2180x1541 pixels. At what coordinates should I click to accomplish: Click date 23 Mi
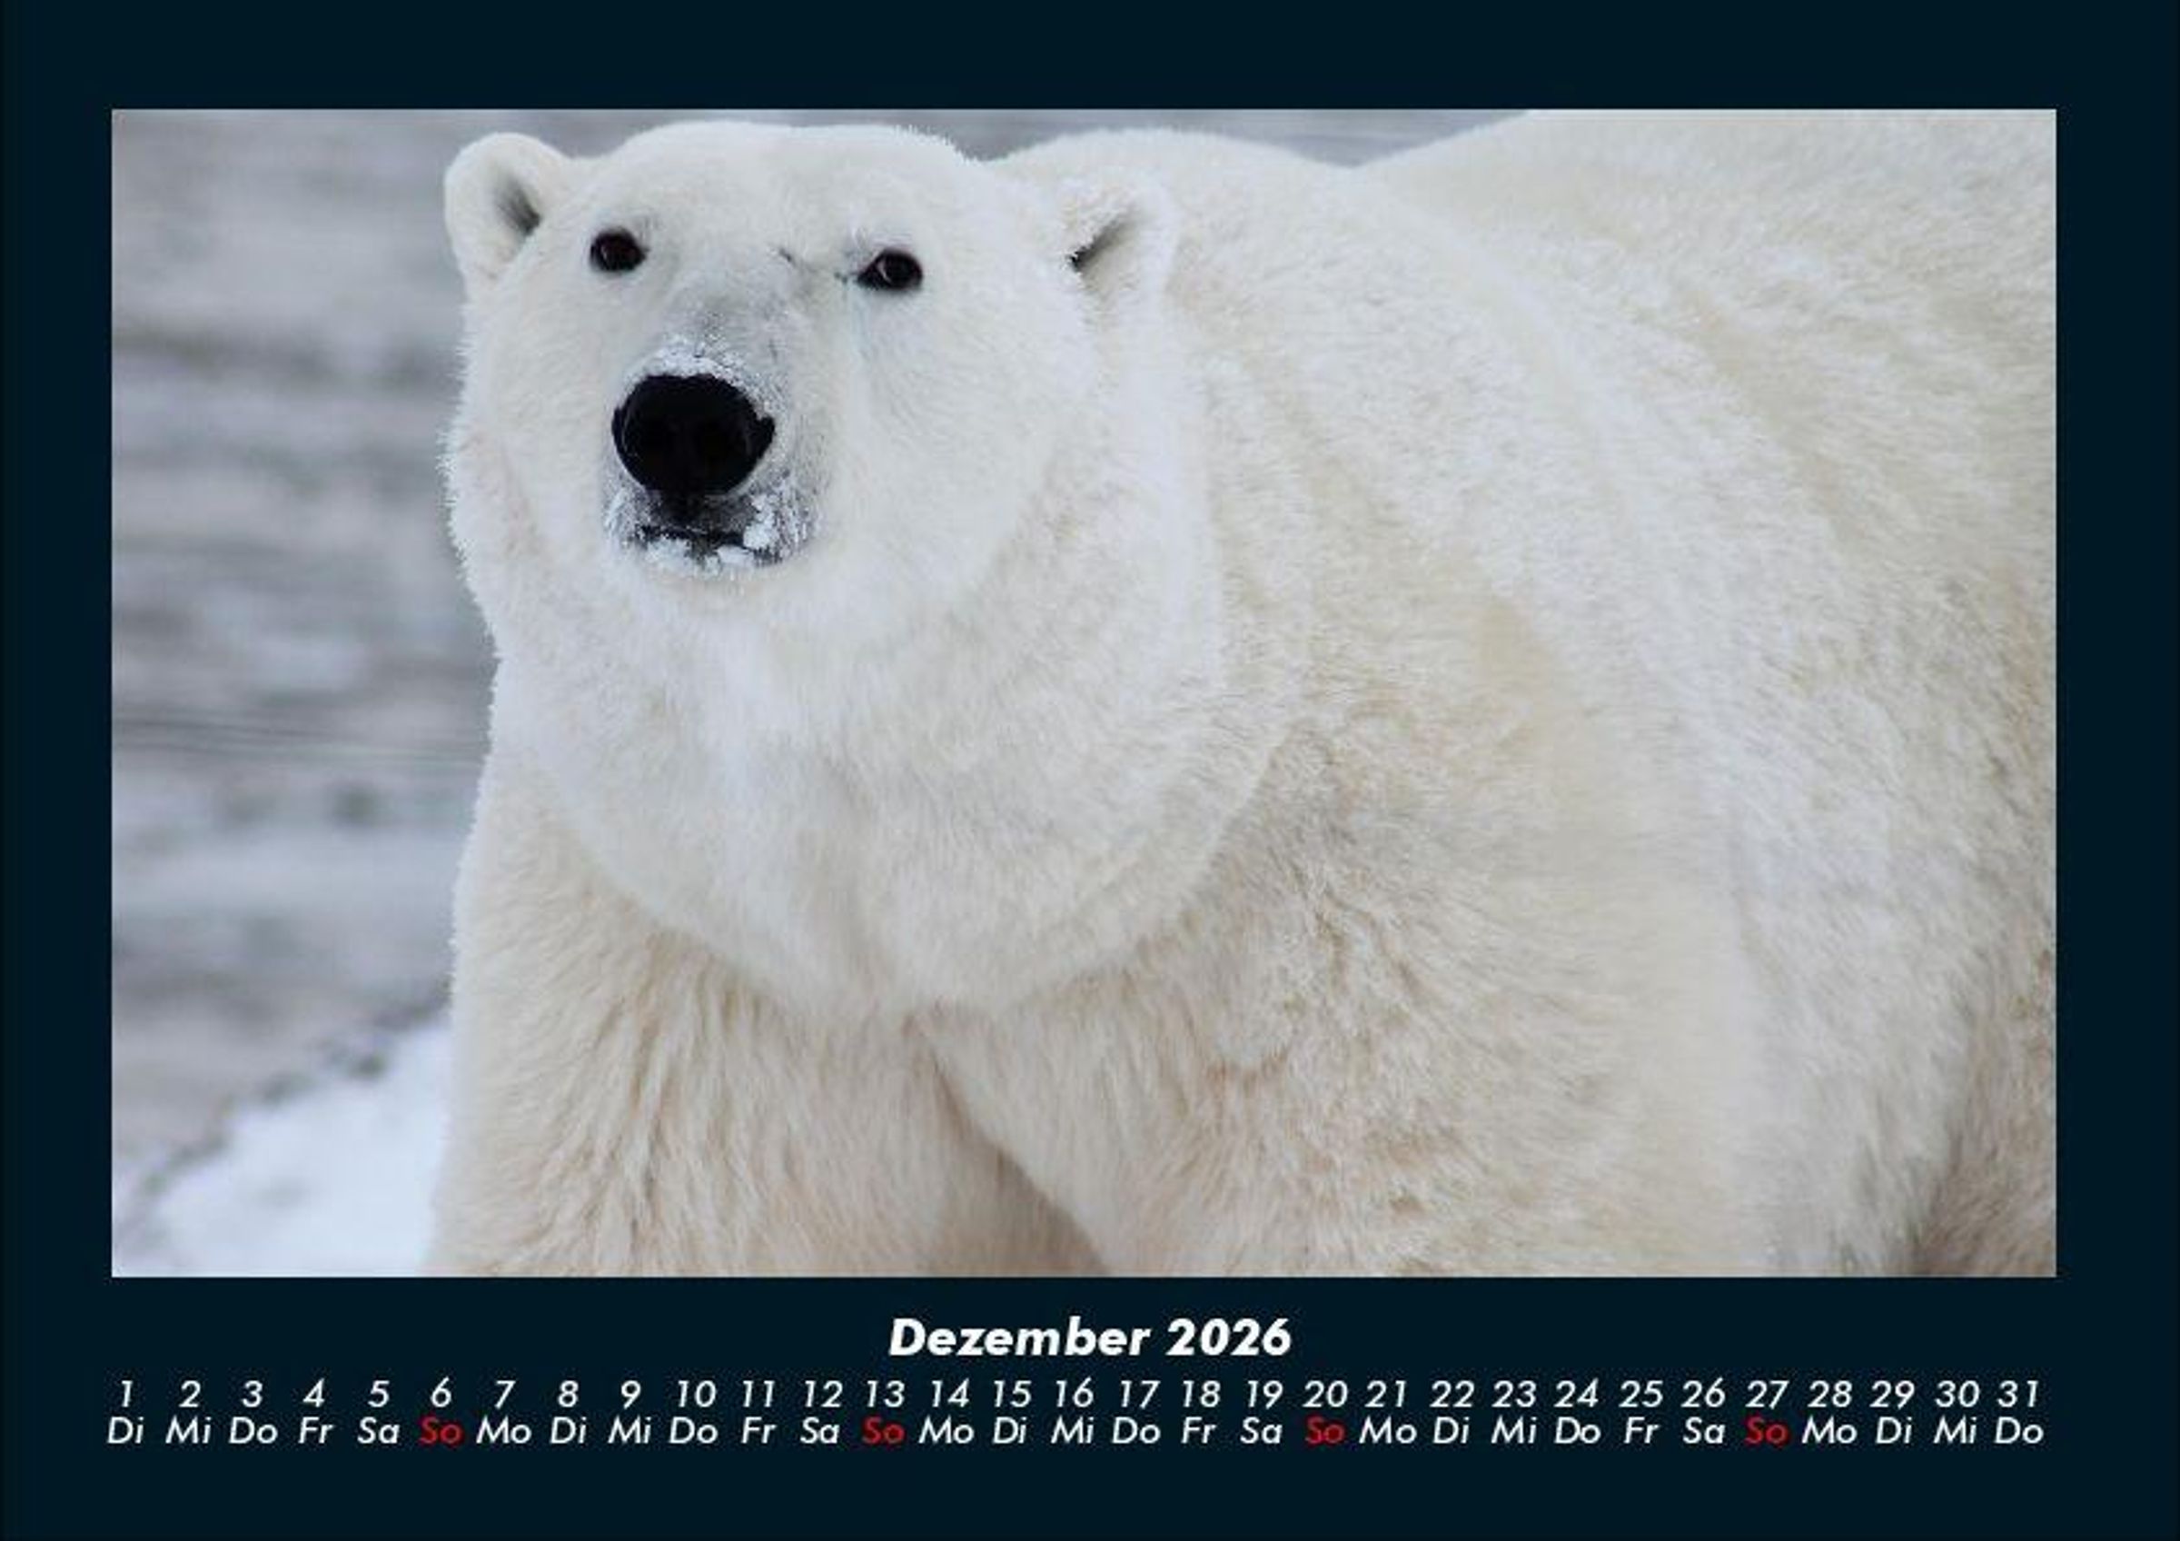tap(1514, 1413)
